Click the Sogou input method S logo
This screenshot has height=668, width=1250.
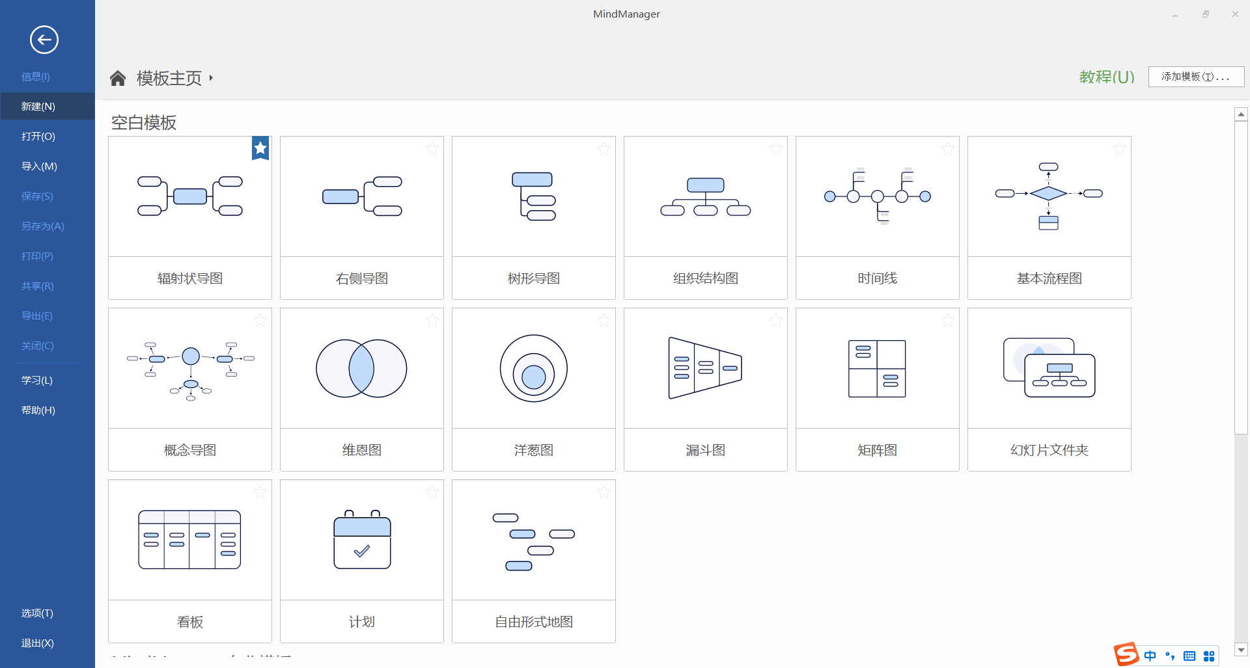1126,654
